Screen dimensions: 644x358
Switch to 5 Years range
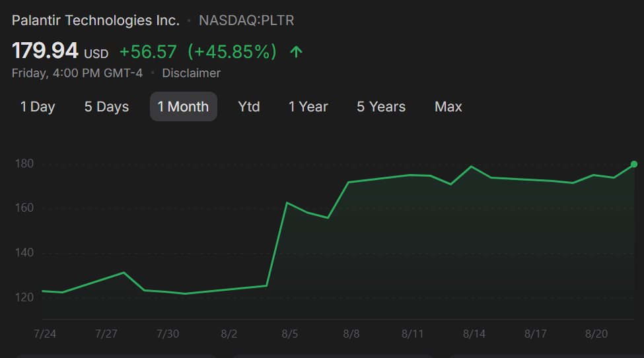point(381,107)
